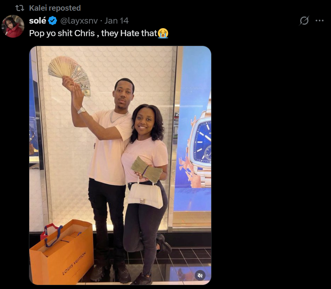Click the blue verified badge
Image resolution: width=331 pixels, height=289 pixels.
point(53,21)
